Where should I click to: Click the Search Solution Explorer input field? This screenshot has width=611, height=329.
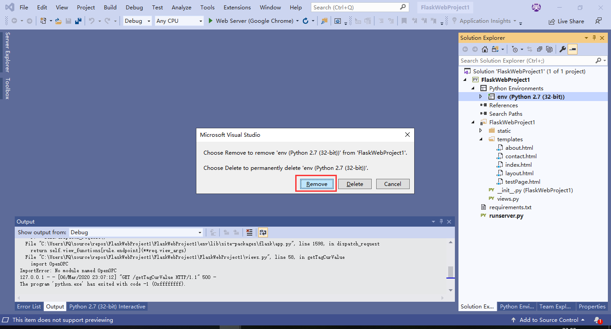click(527, 61)
